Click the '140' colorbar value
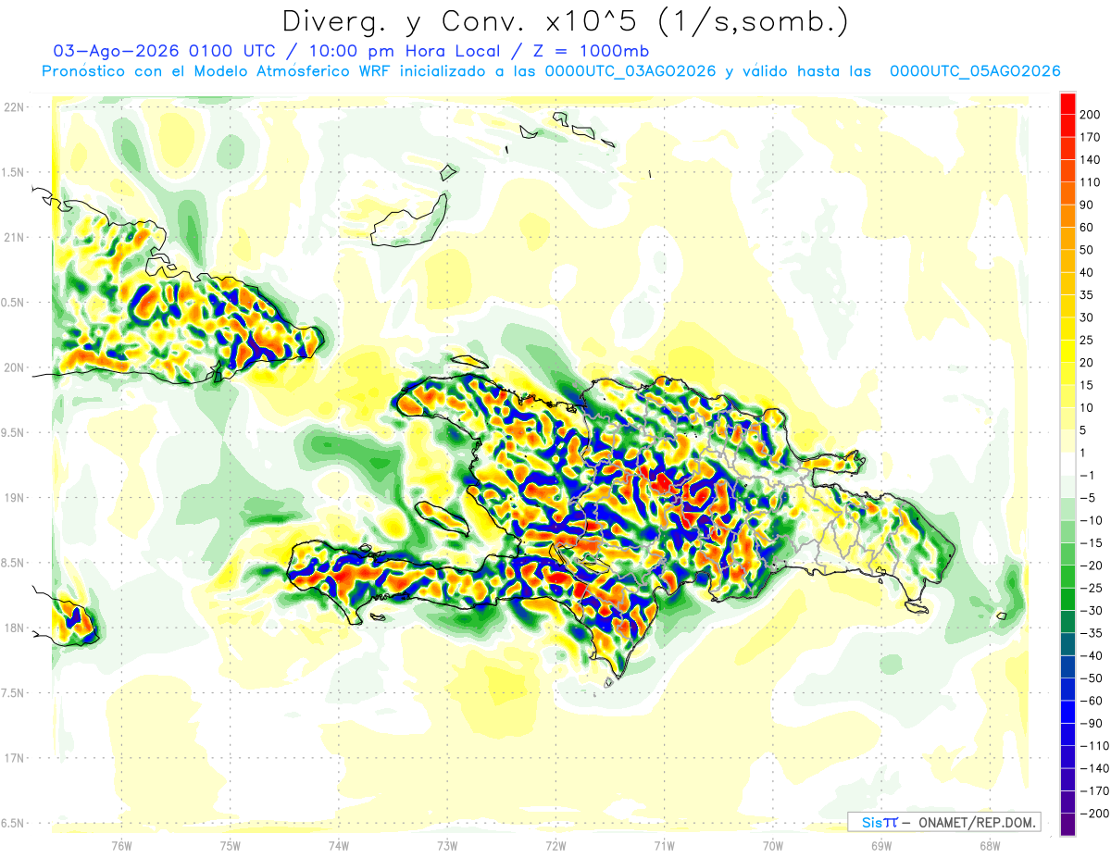The width and height of the screenshot is (1111, 858). coord(1090,160)
